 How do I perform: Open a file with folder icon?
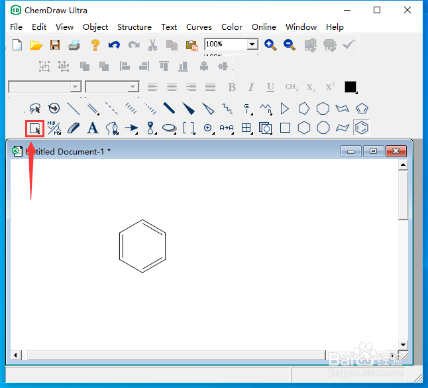click(36, 45)
